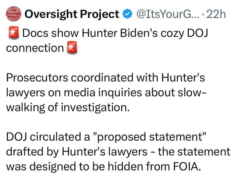Click the line "was designed to be hidden"
Screen dimensions: 235x177
click(x=103, y=167)
